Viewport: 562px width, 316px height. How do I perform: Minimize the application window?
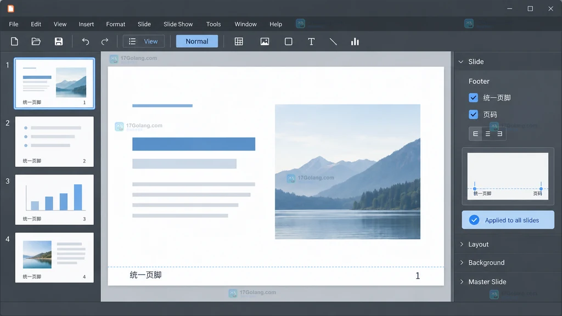click(510, 9)
